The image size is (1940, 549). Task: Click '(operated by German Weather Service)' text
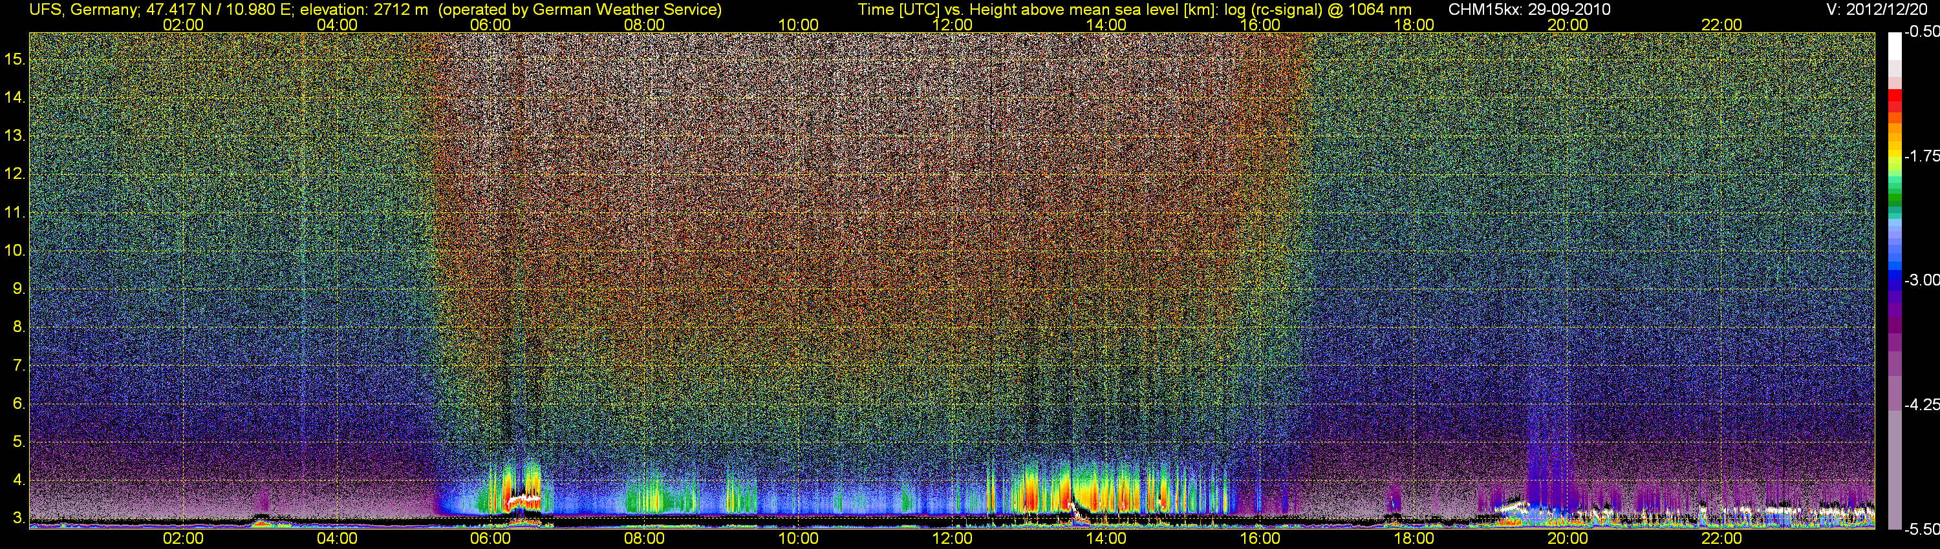[x=580, y=10]
